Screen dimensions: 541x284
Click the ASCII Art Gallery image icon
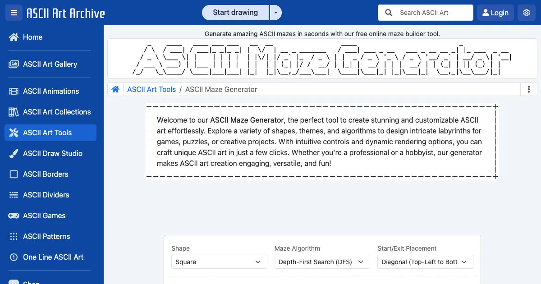click(14, 64)
